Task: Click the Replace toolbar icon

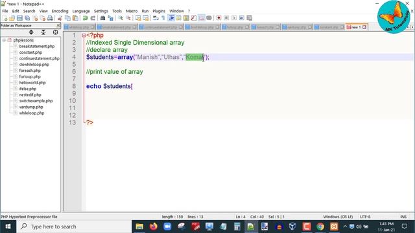Action: tap(110, 18)
